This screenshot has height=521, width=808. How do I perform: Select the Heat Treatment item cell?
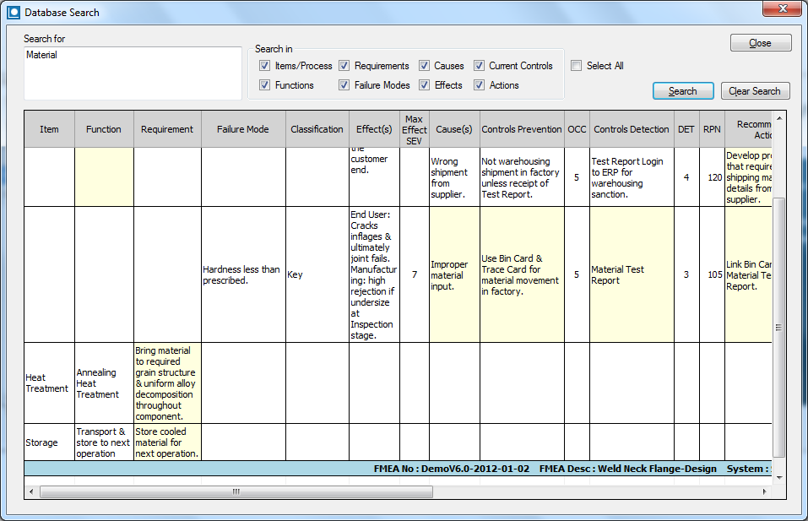click(49, 383)
